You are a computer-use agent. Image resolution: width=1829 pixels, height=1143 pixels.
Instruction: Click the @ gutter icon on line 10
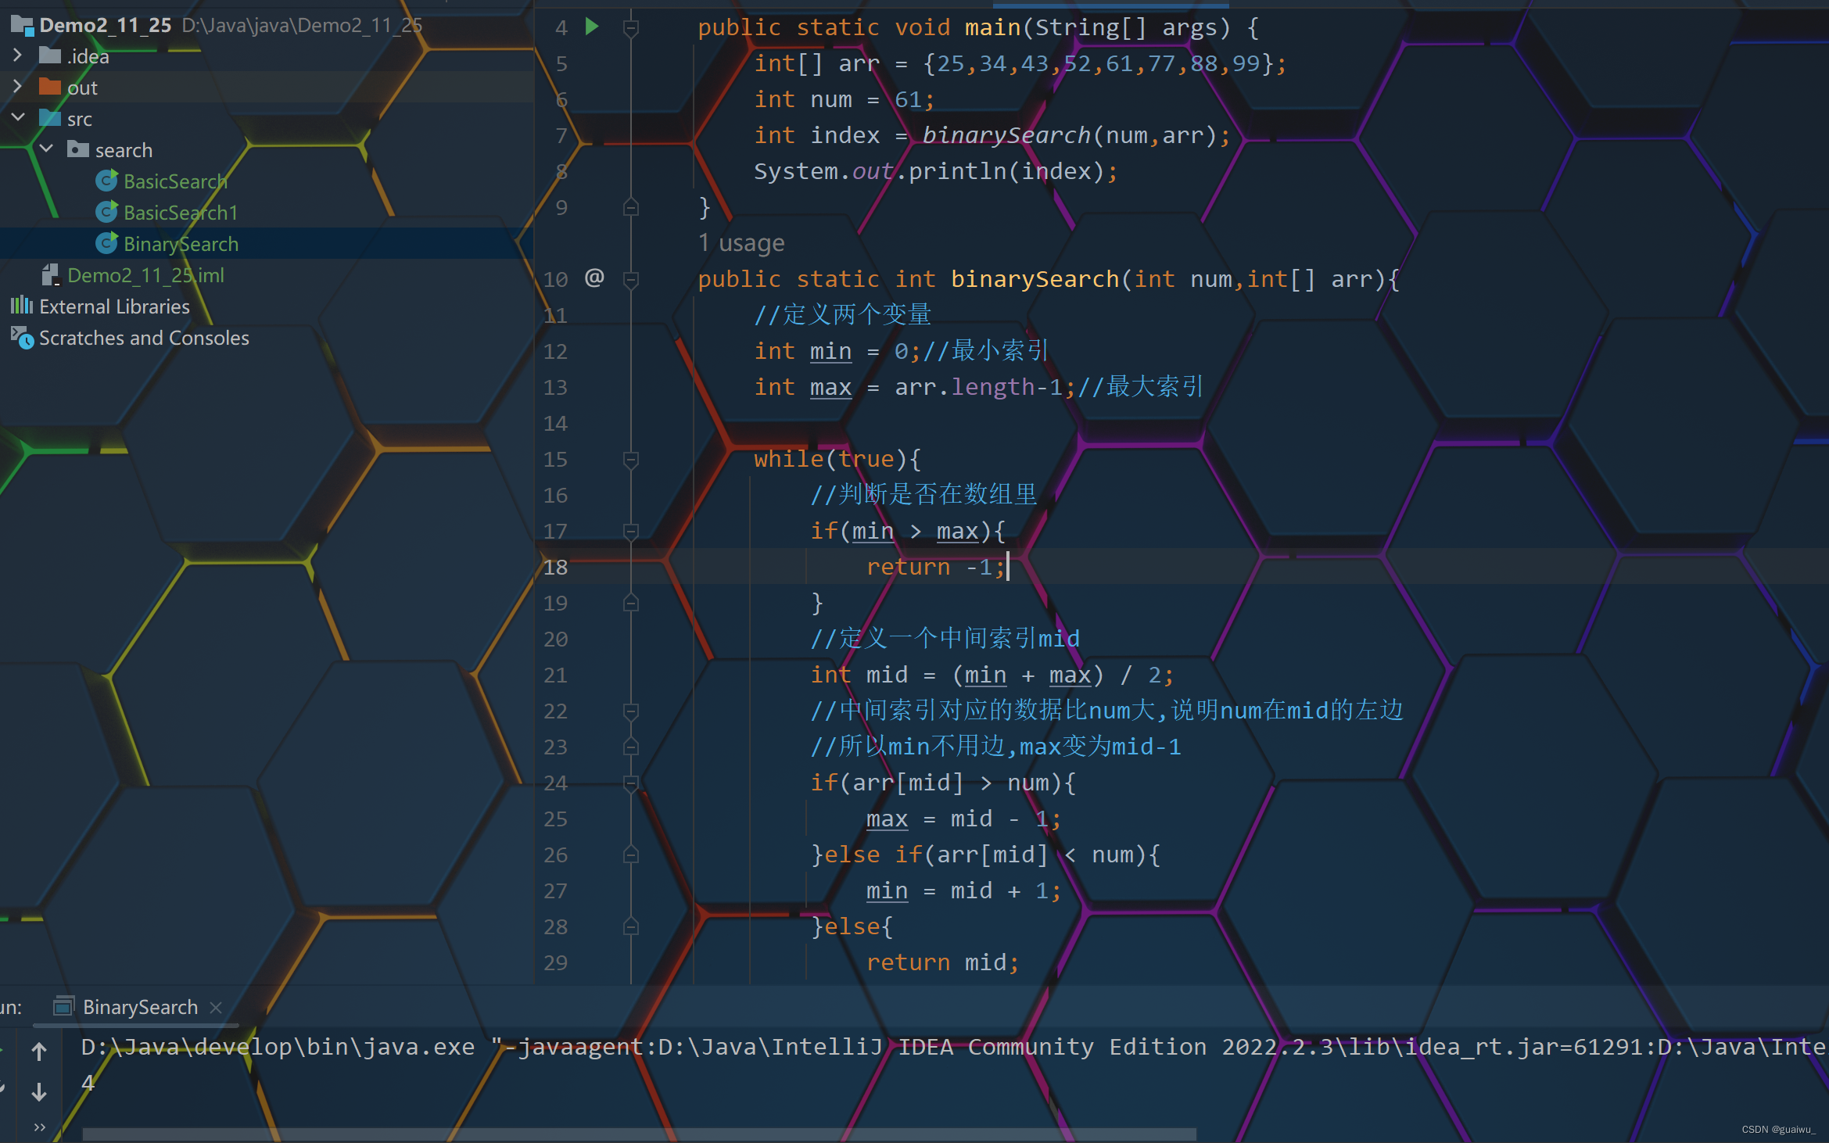coord(594,278)
